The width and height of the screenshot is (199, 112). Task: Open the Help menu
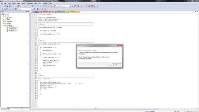(50, 3)
